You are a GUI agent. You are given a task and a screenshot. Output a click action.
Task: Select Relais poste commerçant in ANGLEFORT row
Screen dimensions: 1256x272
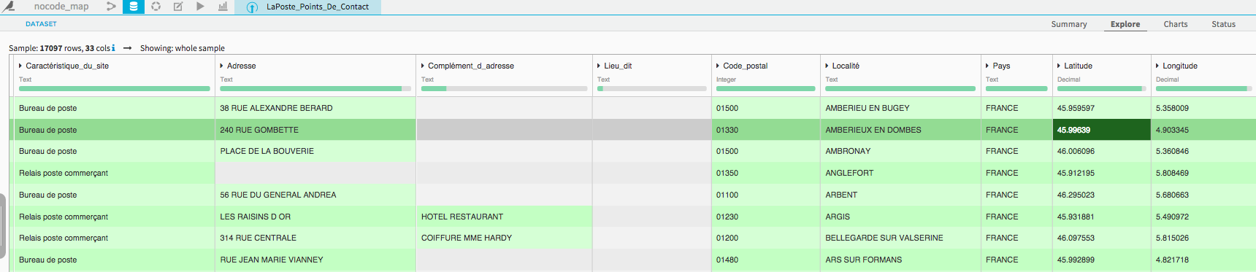point(114,173)
